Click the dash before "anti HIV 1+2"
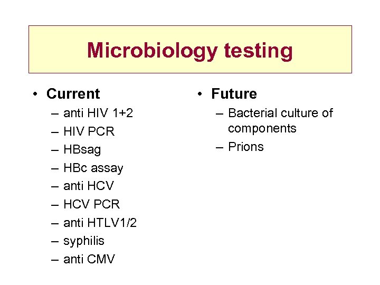Viewport: 380px width, 285px height. [55, 113]
